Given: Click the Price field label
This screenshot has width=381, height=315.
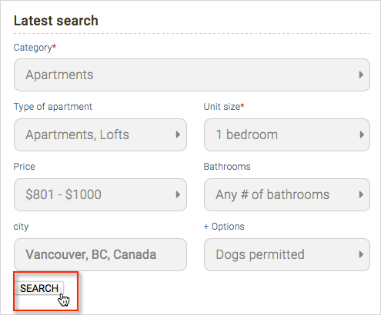Looking at the screenshot, I should pos(24,167).
